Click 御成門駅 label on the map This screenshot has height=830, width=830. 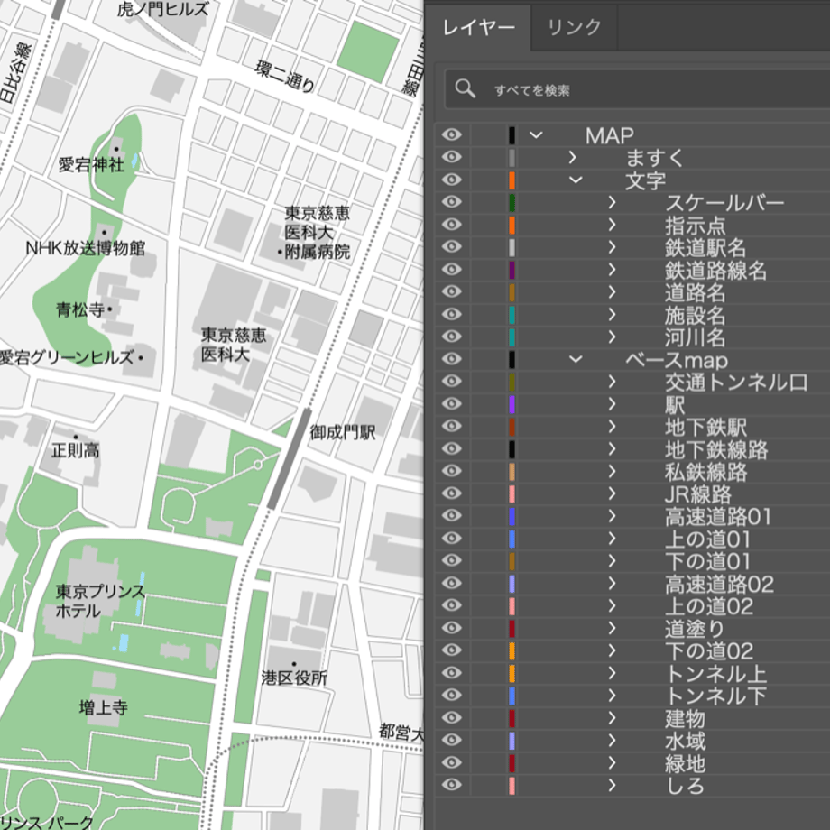click(343, 432)
